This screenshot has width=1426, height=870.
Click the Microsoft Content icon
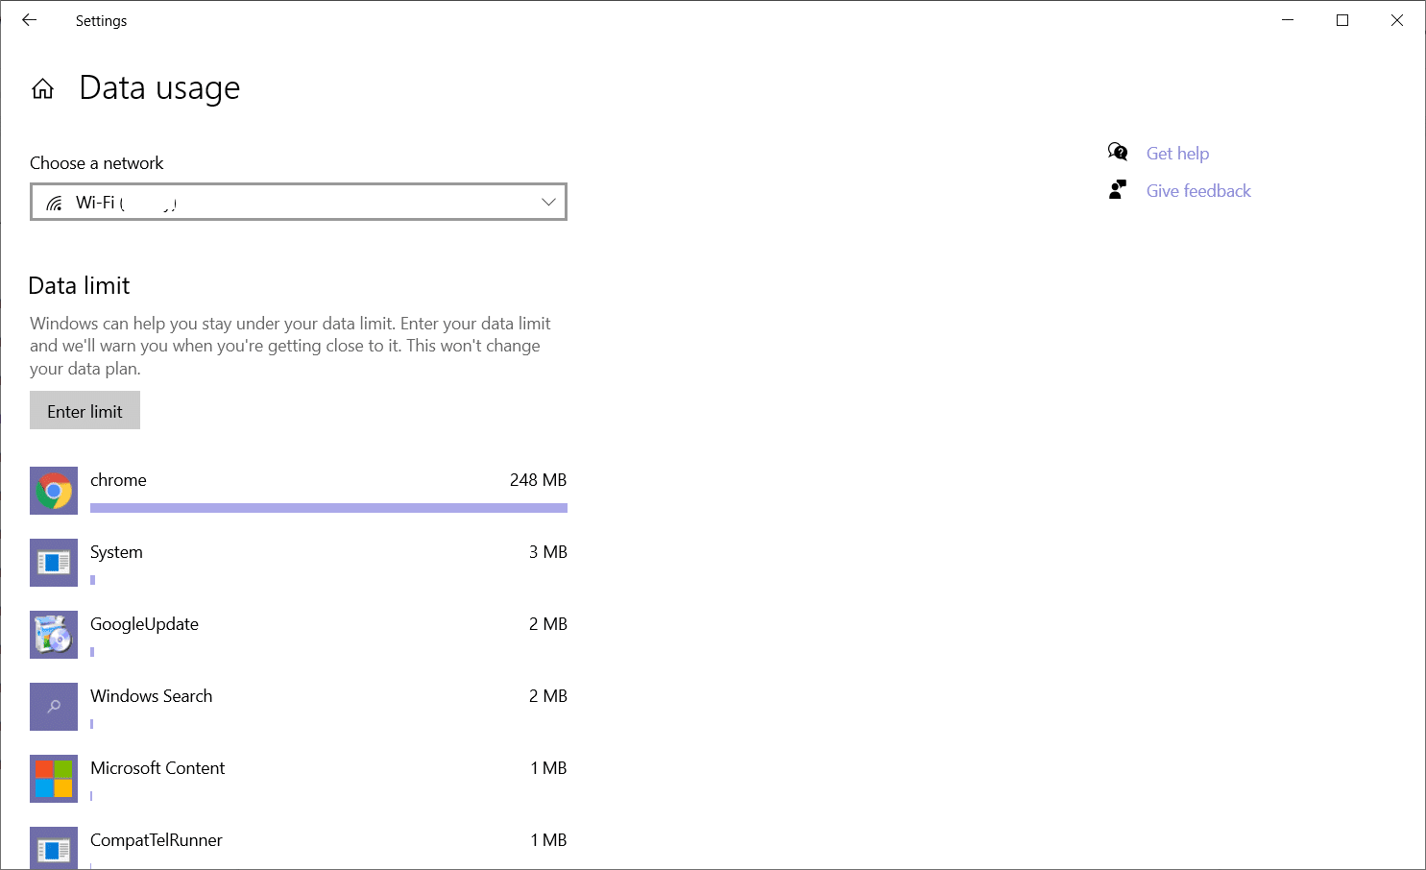coord(53,779)
